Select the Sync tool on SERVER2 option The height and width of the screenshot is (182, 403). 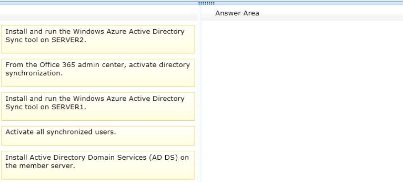point(98,39)
